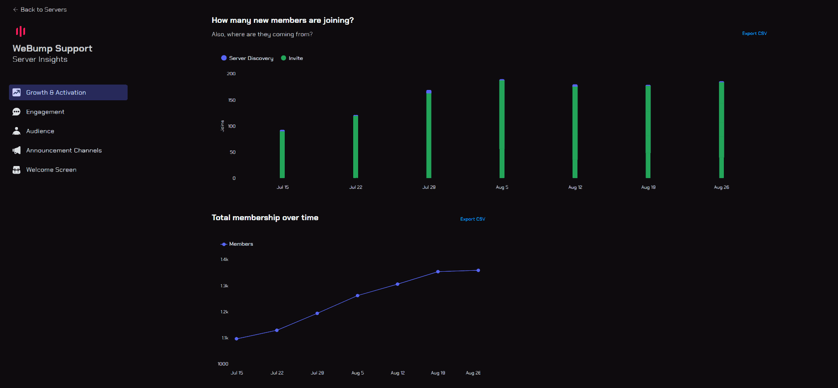Toggle the Members legend series
The width and height of the screenshot is (838, 388).
click(237, 244)
